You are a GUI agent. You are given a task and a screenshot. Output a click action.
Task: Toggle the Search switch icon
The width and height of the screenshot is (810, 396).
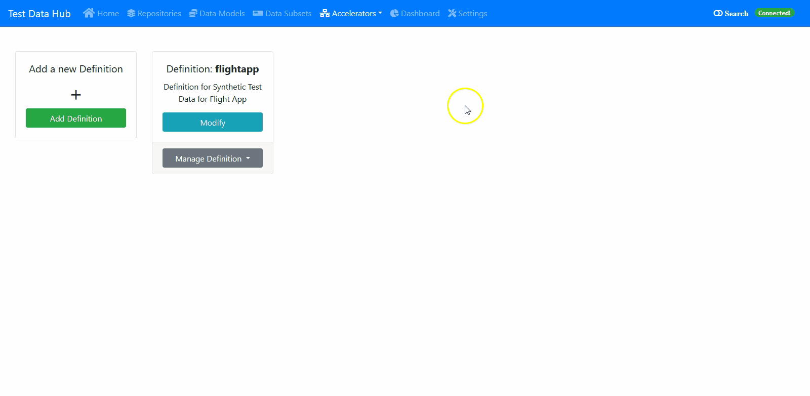718,14
